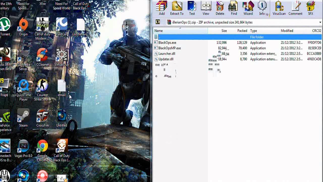The height and width of the screenshot is (182, 323).
Task: Open the Comment tool in WinRAR
Action: pyautogui.click(x=295, y=8)
